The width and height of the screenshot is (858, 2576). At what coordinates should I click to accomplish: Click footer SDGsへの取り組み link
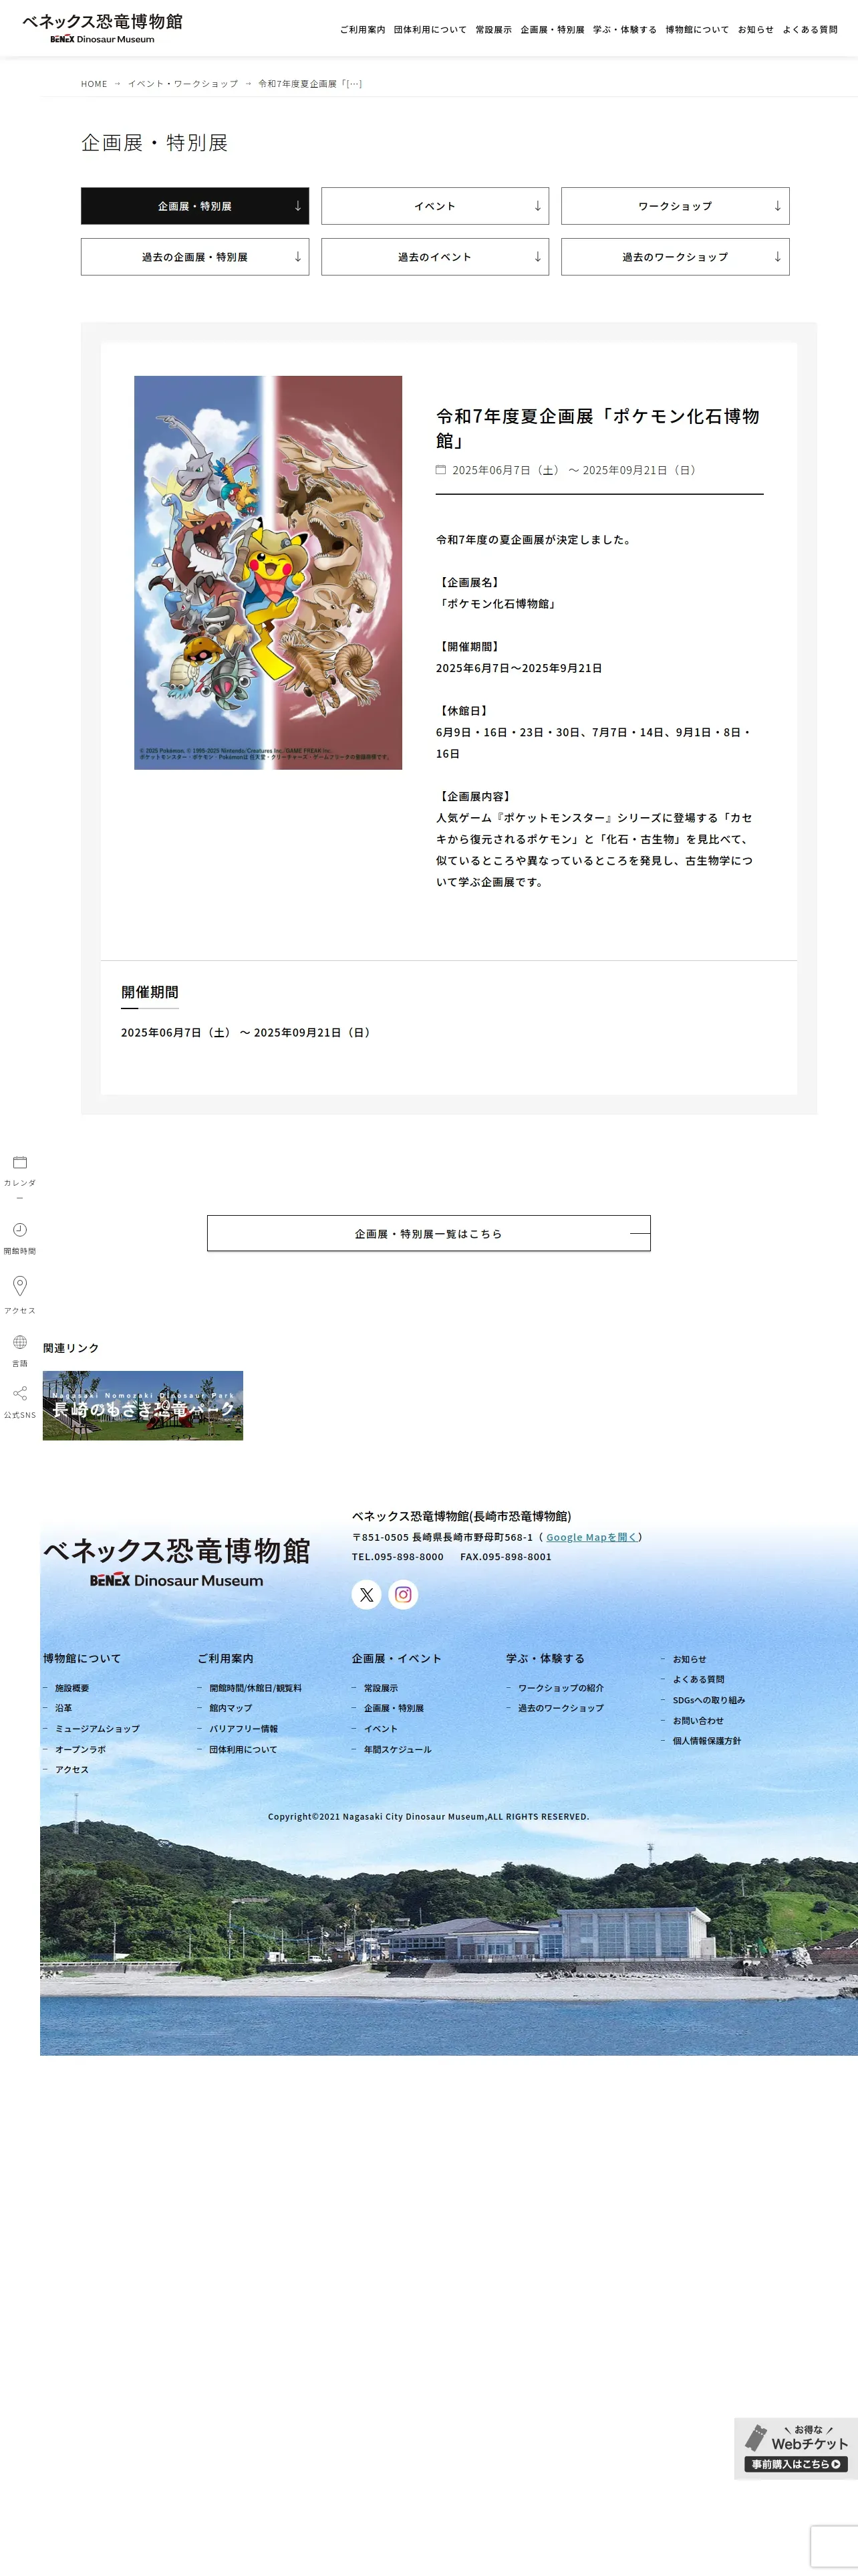pos(708,1700)
